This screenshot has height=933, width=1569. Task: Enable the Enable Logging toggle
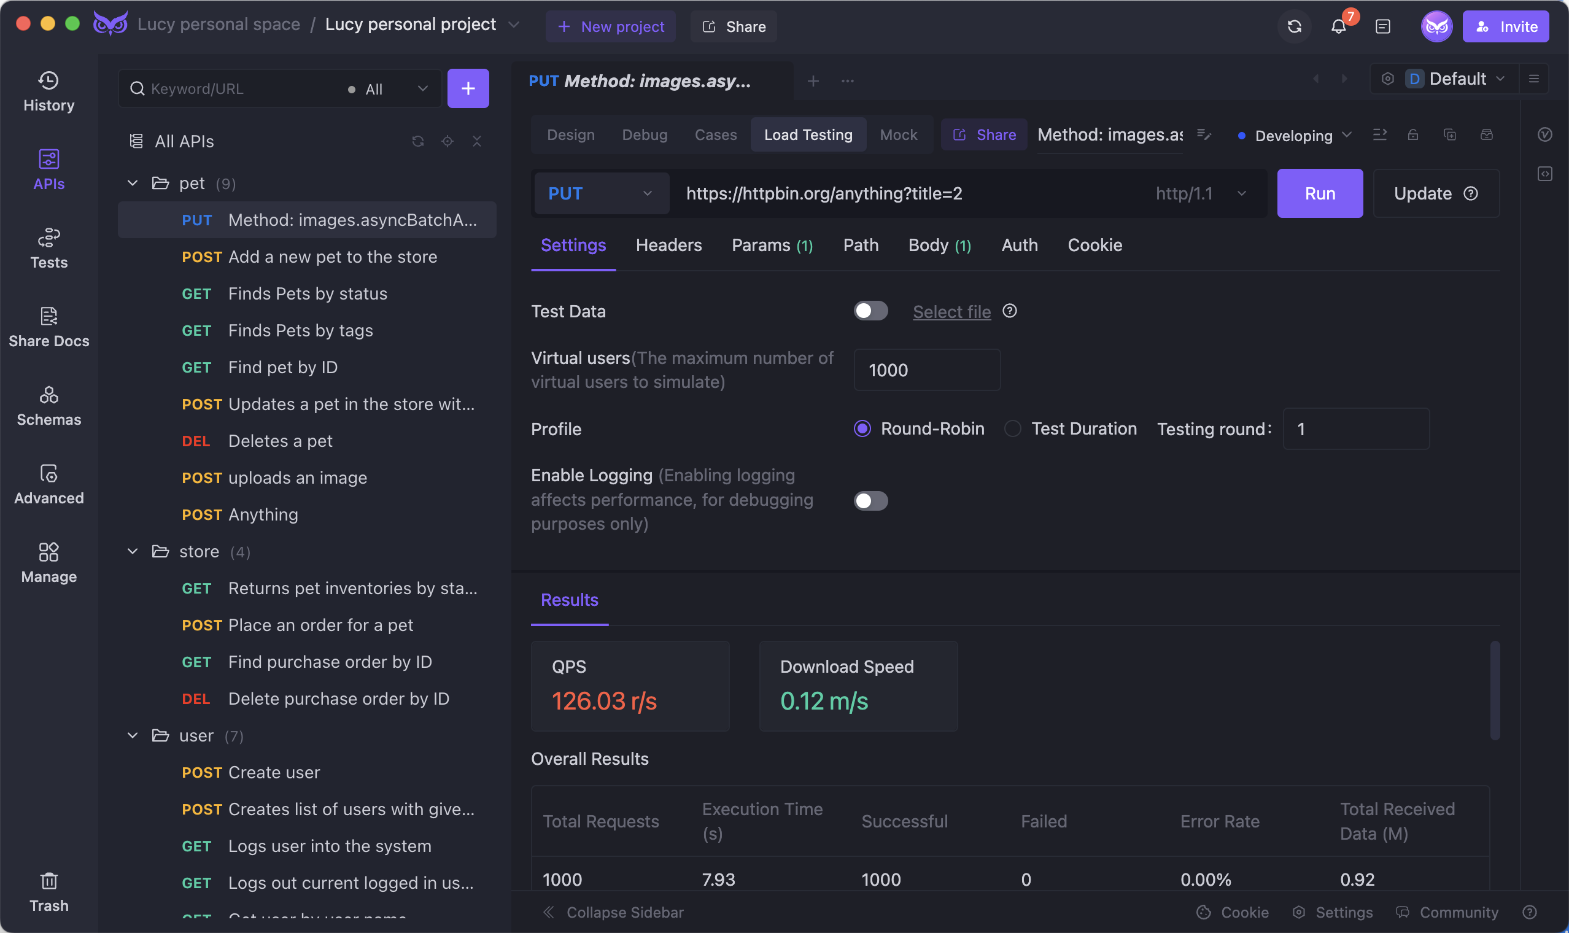[x=869, y=500]
